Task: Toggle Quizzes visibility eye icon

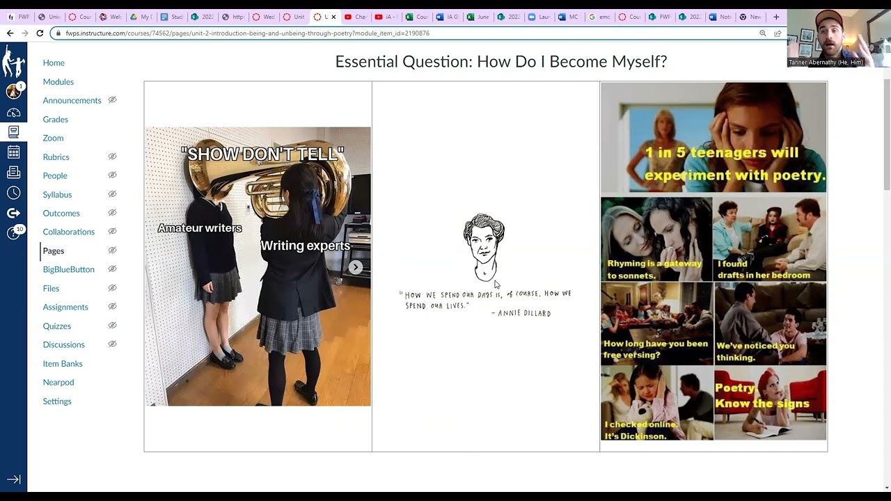Action: [x=112, y=326]
